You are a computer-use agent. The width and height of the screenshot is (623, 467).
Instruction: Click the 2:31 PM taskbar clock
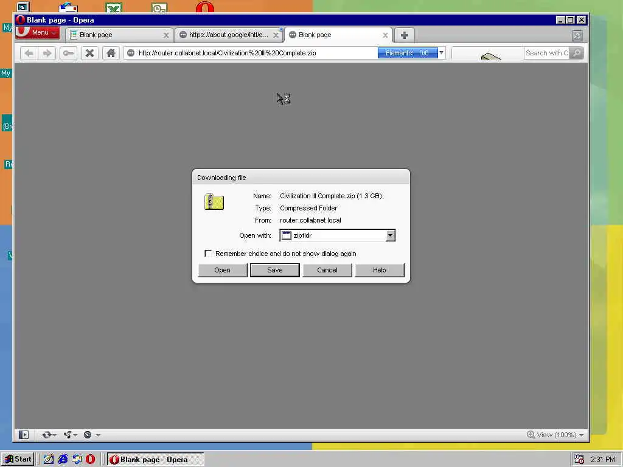(x=603, y=460)
